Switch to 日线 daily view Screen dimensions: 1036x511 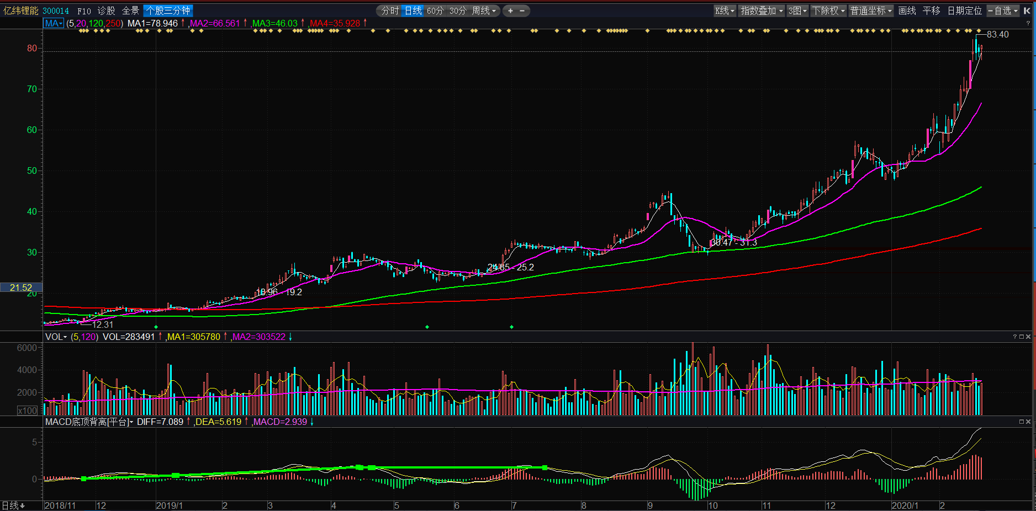413,10
